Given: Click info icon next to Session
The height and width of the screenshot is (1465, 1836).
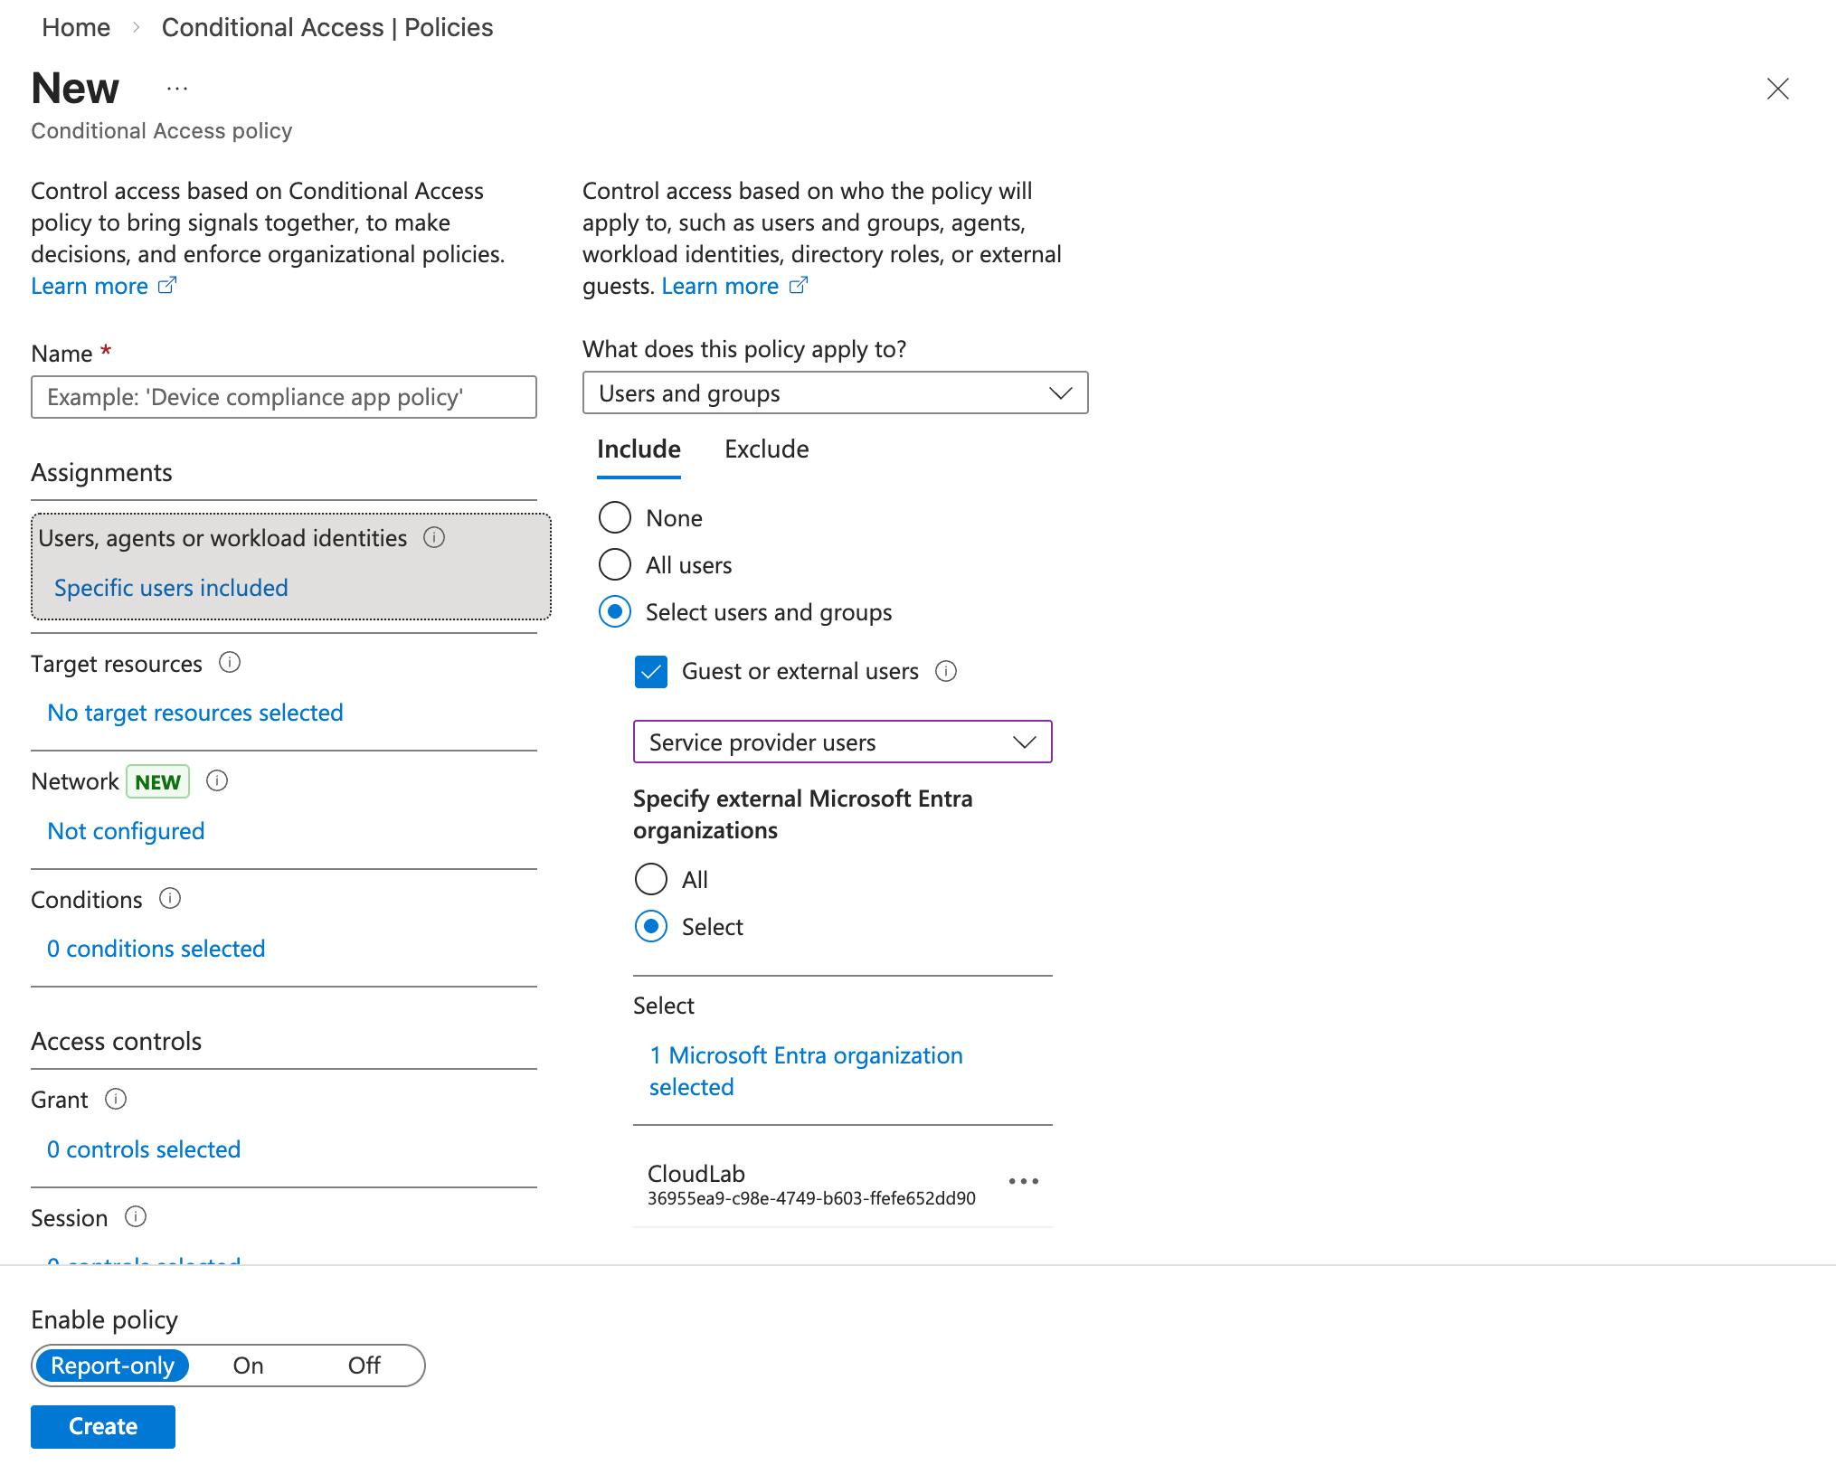Looking at the screenshot, I should (136, 1217).
